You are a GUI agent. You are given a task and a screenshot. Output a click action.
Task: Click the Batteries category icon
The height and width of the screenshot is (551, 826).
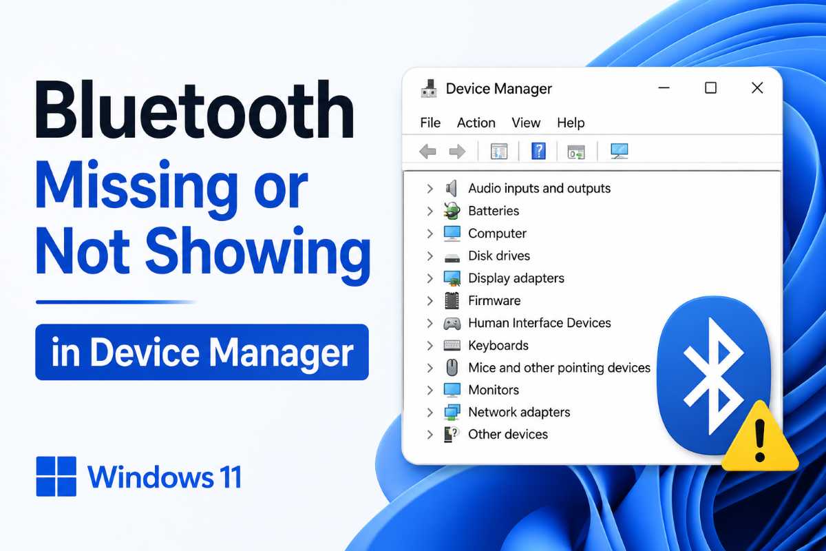(x=452, y=211)
